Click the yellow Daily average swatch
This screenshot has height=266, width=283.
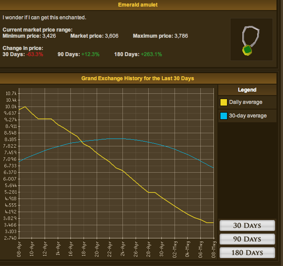[224, 102]
